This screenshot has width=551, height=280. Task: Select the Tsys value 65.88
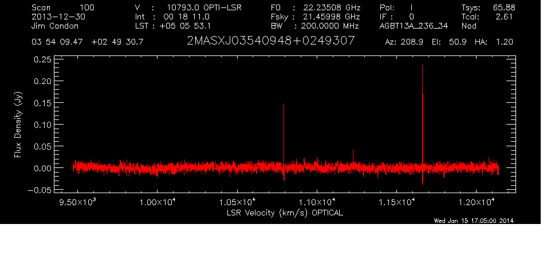coord(504,7)
